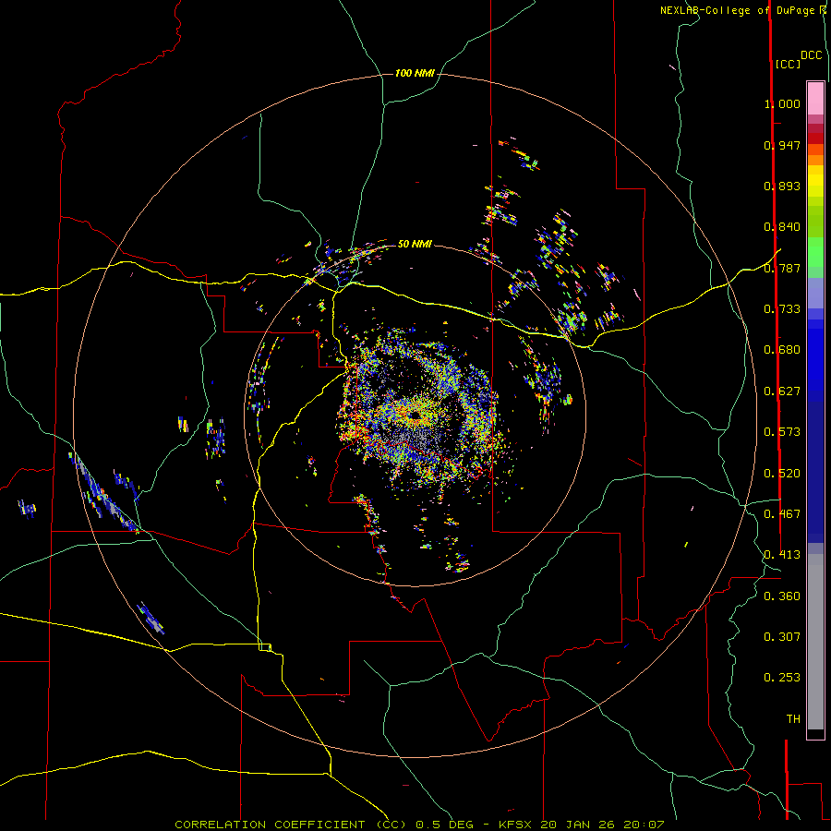Click the 50 NMI range ring label
Screen dimensions: 831x831
(x=415, y=244)
